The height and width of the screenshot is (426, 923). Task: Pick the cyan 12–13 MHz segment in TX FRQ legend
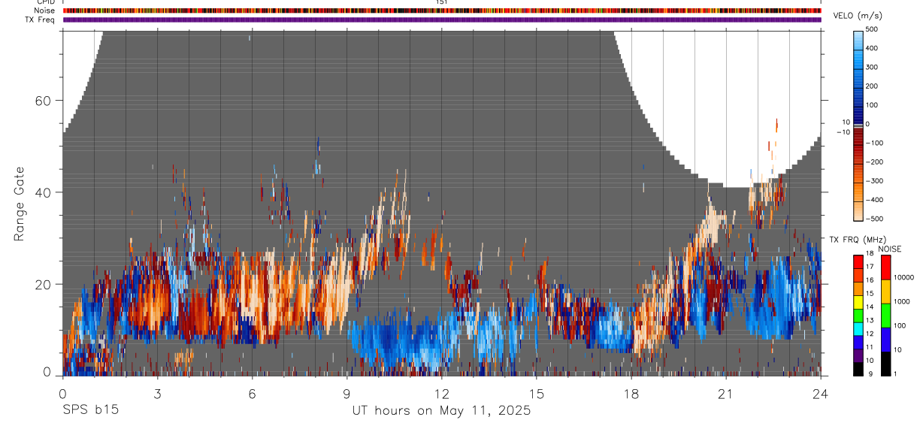tap(858, 329)
